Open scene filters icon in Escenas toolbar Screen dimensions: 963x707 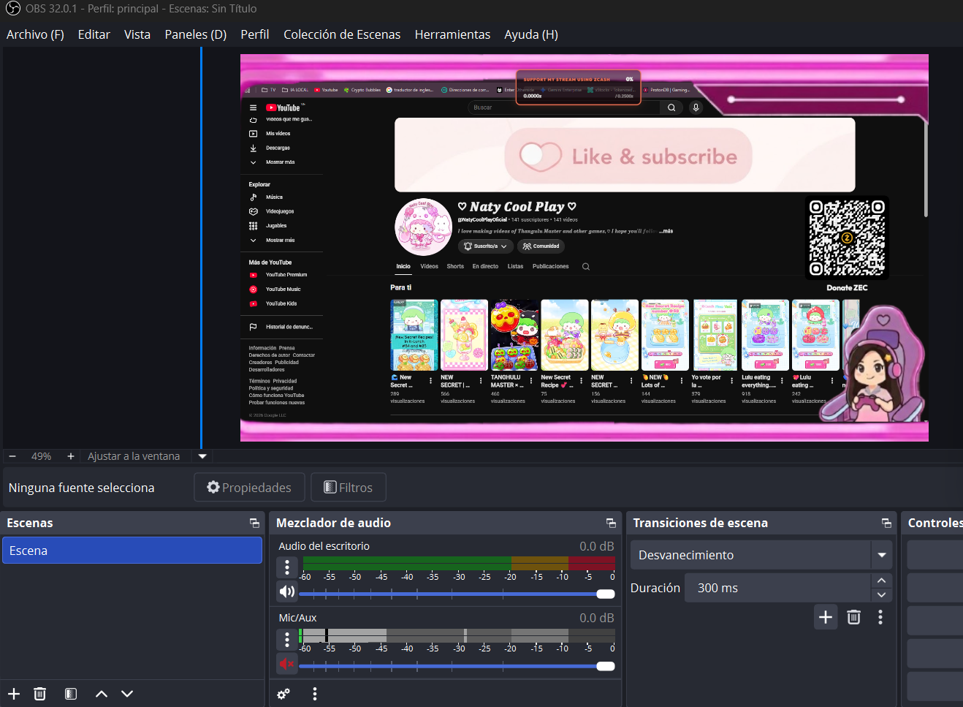point(71,694)
